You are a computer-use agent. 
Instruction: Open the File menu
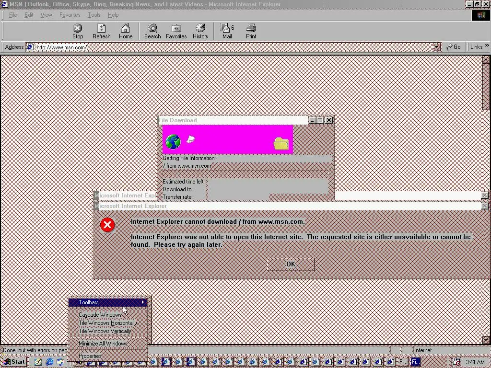point(13,15)
